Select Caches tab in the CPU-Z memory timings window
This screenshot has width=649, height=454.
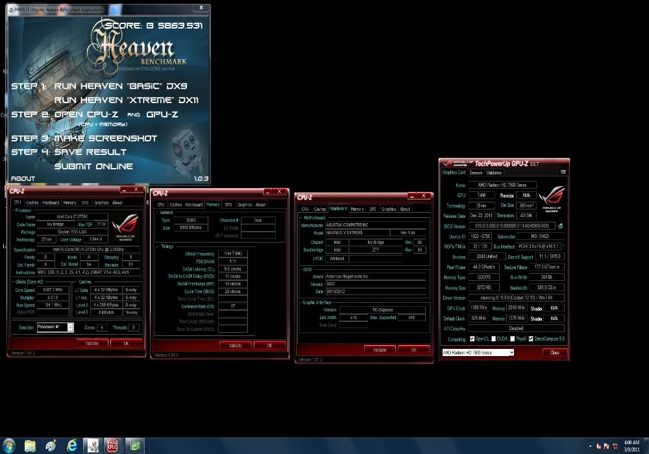175,205
